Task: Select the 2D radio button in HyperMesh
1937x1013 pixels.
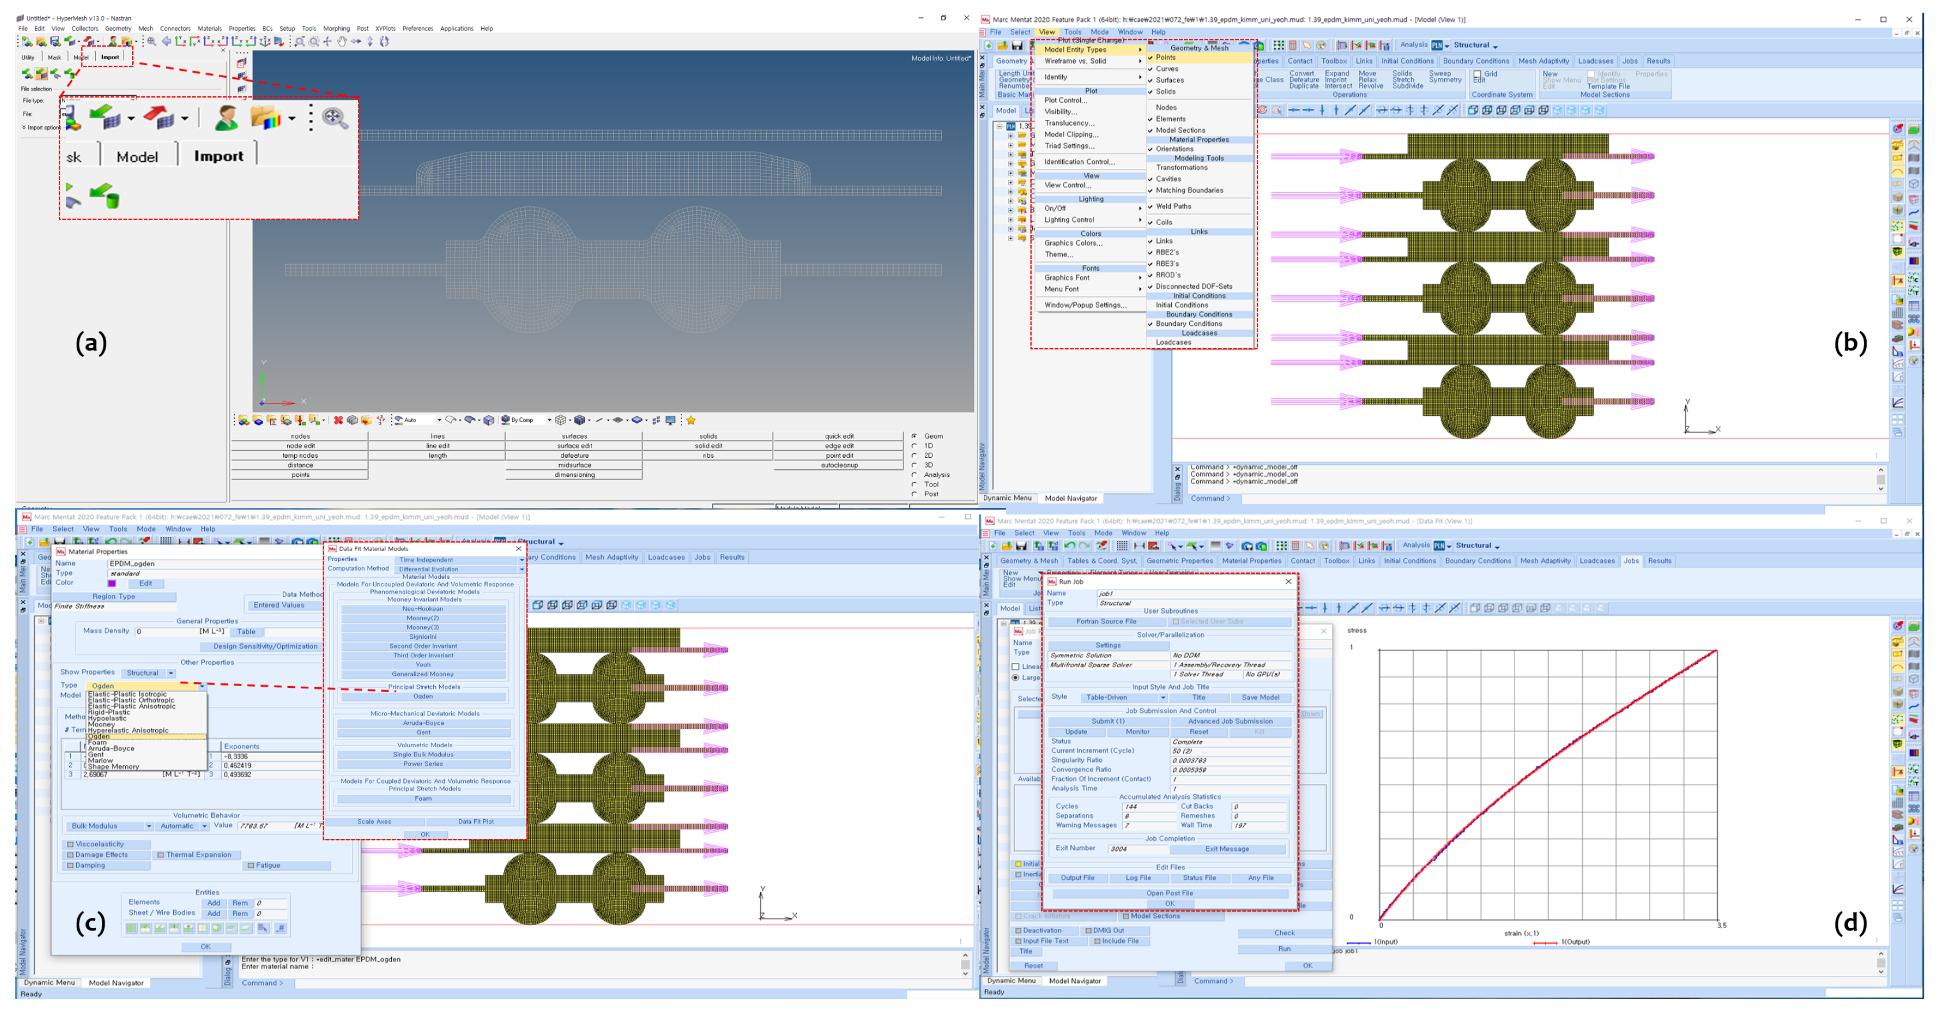Action: pyautogui.click(x=915, y=455)
